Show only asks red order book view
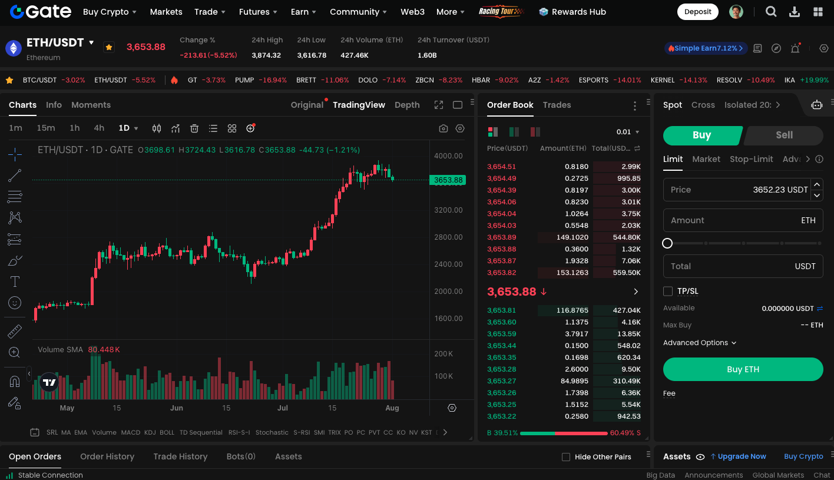This screenshot has height=480, width=834. point(535,132)
